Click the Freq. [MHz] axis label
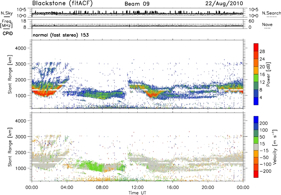 click(6, 24)
